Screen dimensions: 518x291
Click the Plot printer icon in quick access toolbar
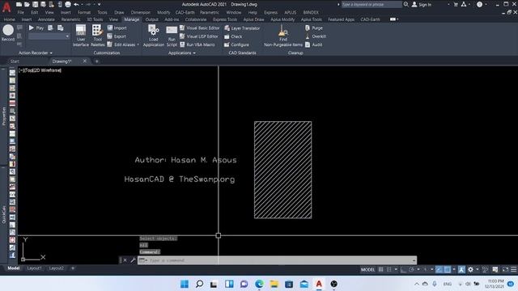point(68,4)
